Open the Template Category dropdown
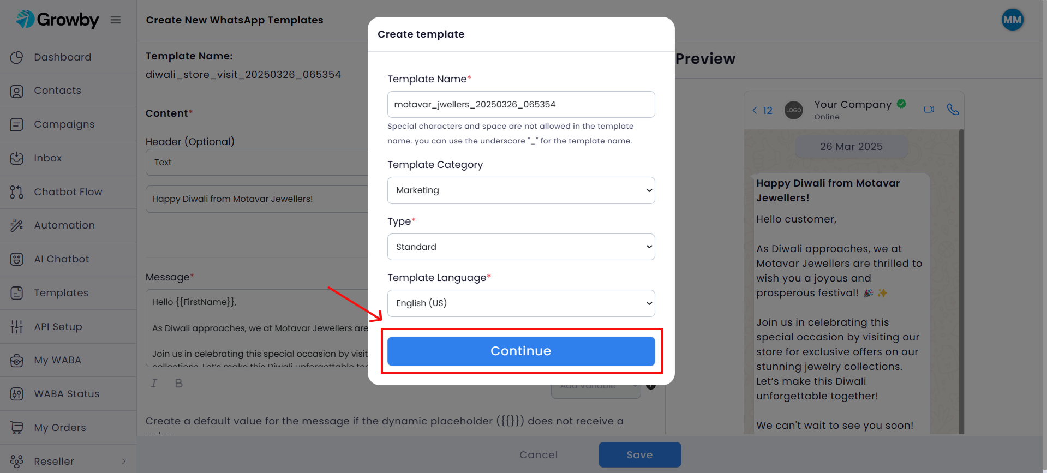This screenshot has width=1047, height=473. tap(521, 190)
